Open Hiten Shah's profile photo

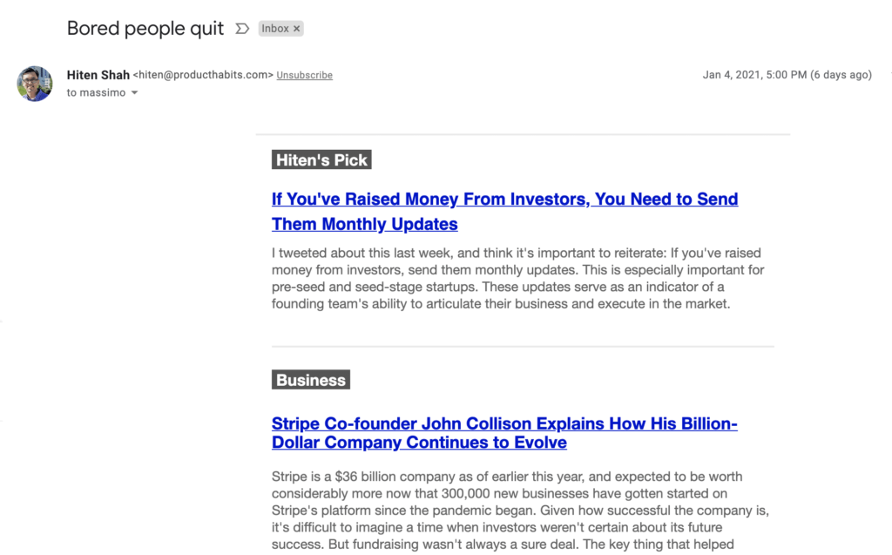pyautogui.click(x=35, y=84)
